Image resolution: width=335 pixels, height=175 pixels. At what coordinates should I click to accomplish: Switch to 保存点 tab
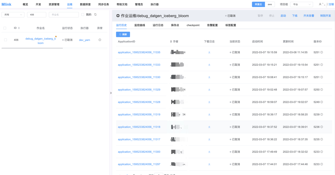click(x=175, y=25)
